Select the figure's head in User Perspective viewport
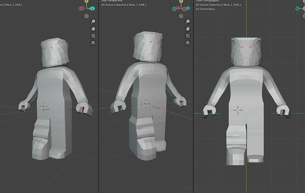 [148, 46]
